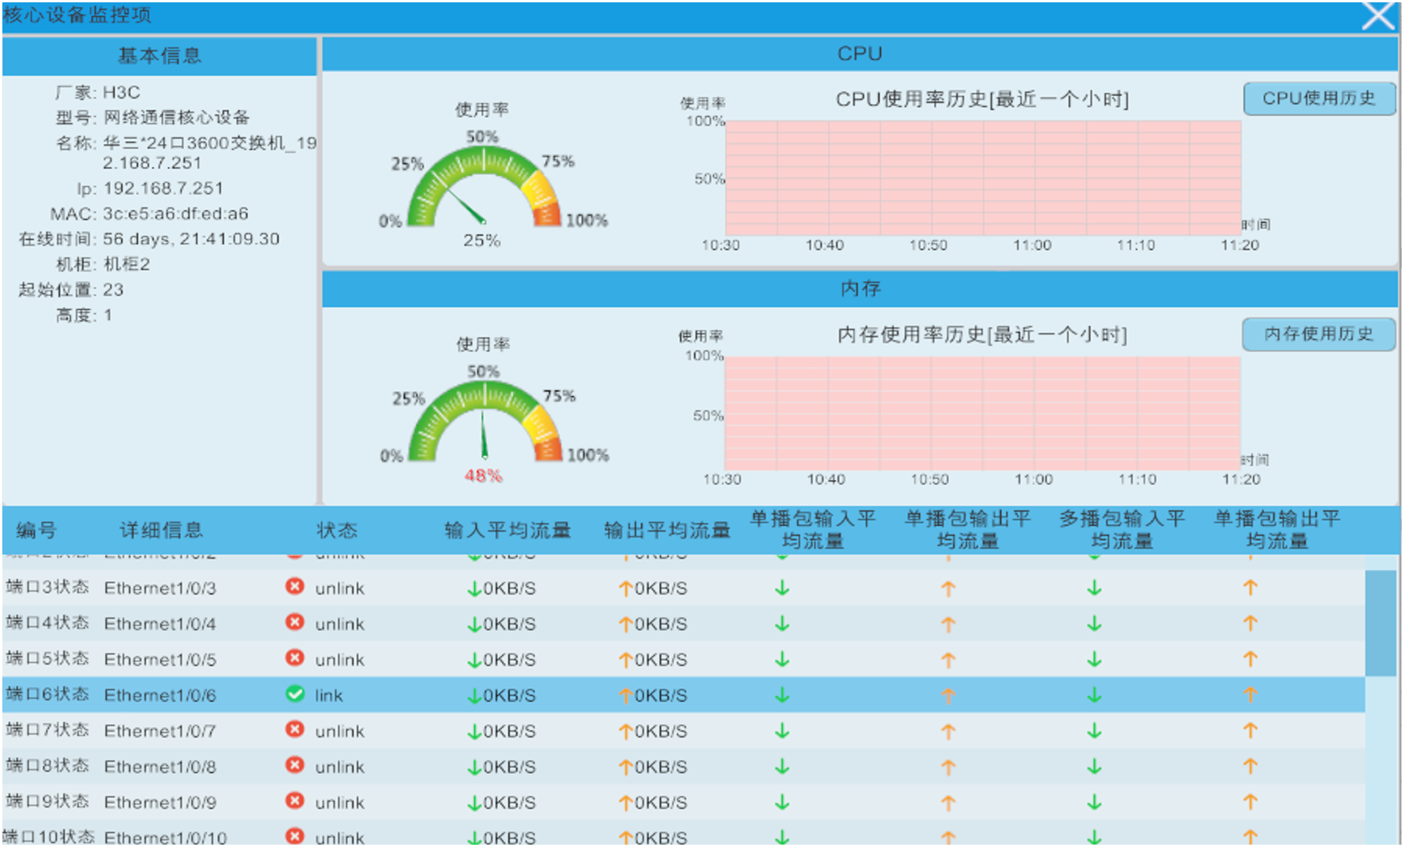Click the red unlink icon for Ethernet1/0/7

[x=294, y=730]
